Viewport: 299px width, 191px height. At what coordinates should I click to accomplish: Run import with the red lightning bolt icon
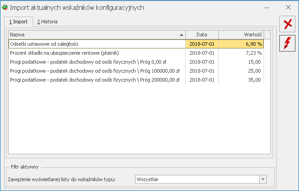click(287, 43)
